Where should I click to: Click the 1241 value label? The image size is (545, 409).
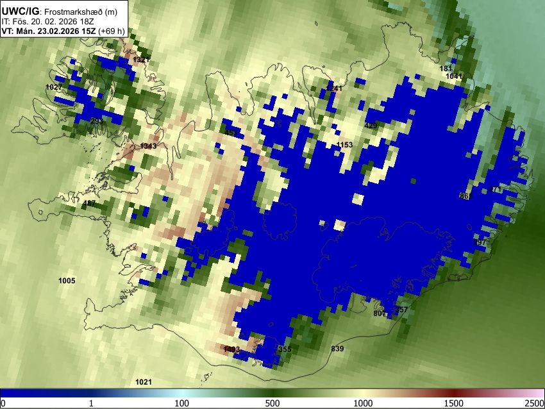[334, 88]
